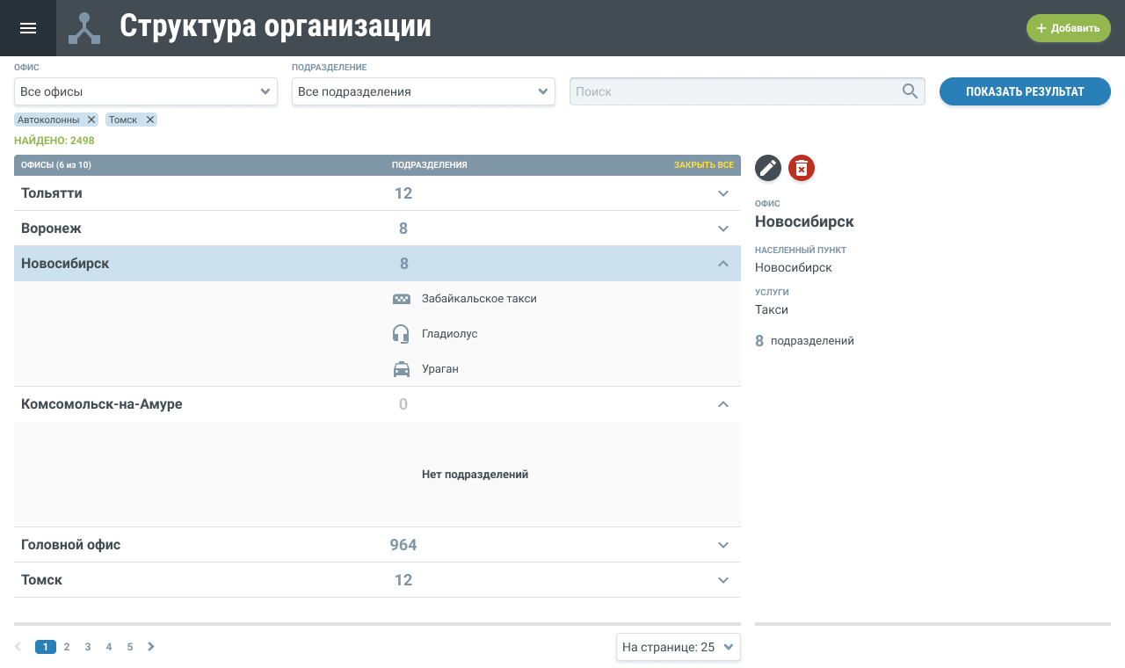Select the Забайкальское такси subdivision
This screenshot has width=1125, height=668.
(479, 299)
